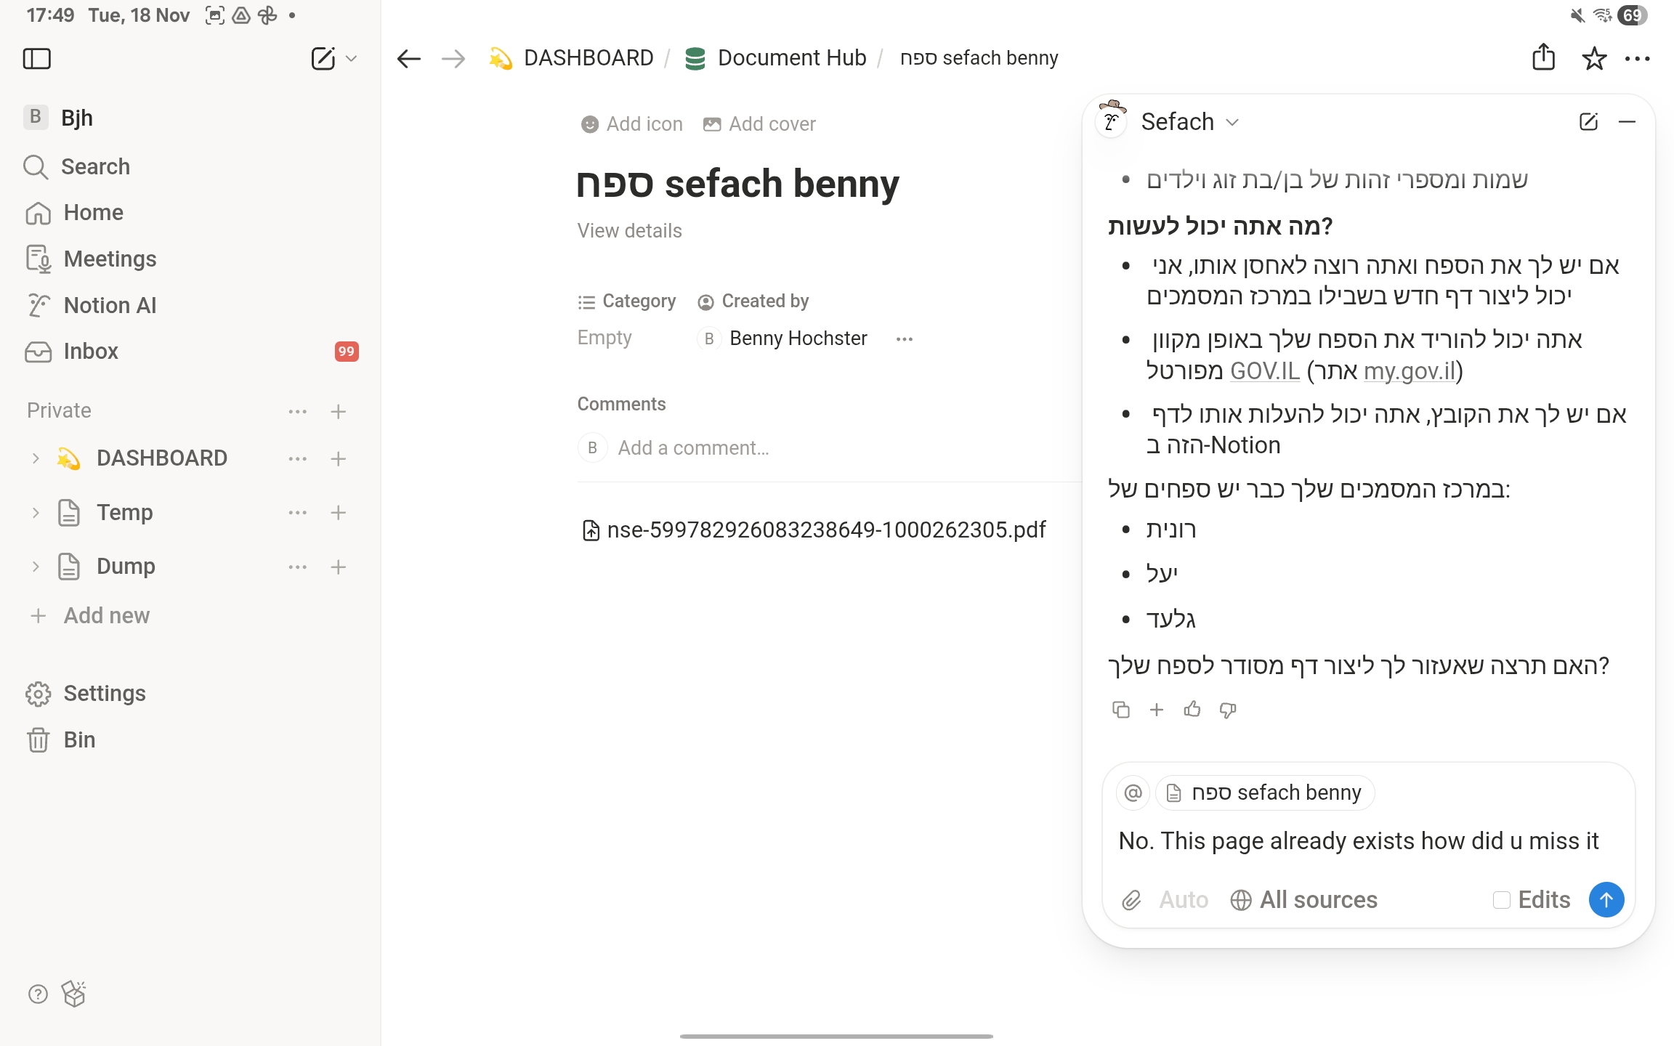This screenshot has width=1674, height=1046.
Task: Open Notion AI from sidebar
Action: 110,305
